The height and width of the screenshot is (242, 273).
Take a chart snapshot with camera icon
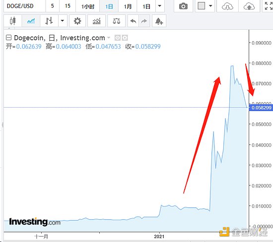pos(183,6)
